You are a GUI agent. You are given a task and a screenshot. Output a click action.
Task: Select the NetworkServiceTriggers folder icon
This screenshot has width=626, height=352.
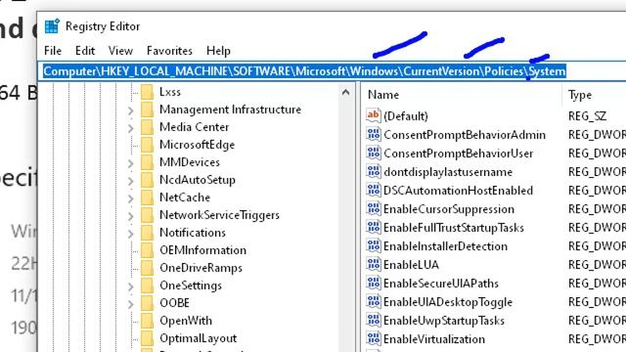coord(147,215)
